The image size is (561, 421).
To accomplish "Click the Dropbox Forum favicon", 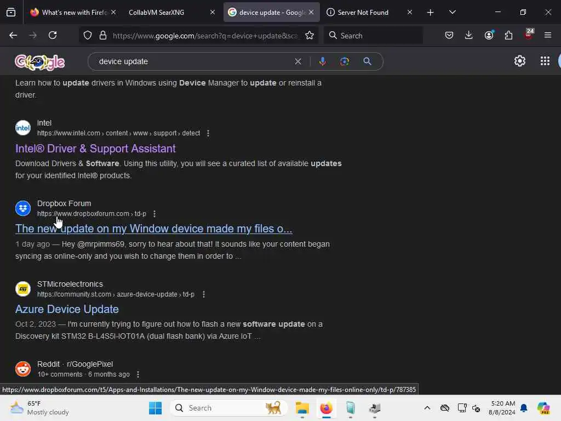I will coord(23,208).
